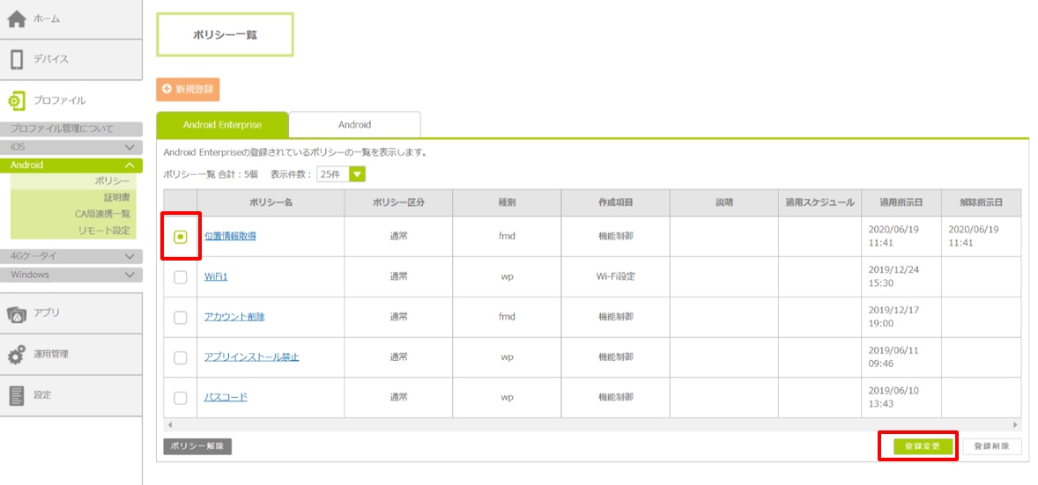Check the WiFi1 policy checkbox
The image size is (1038, 485).
(x=181, y=277)
